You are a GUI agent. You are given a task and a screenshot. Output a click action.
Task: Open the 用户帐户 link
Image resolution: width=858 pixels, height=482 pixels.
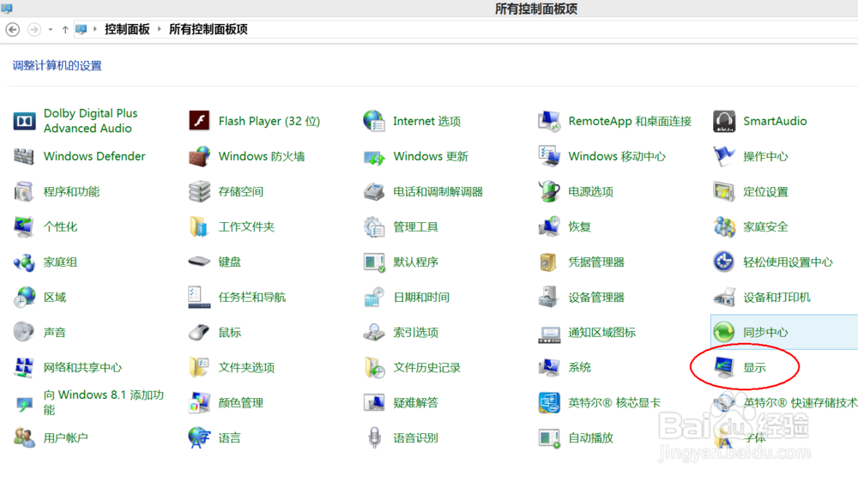pyautogui.click(x=66, y=437)
